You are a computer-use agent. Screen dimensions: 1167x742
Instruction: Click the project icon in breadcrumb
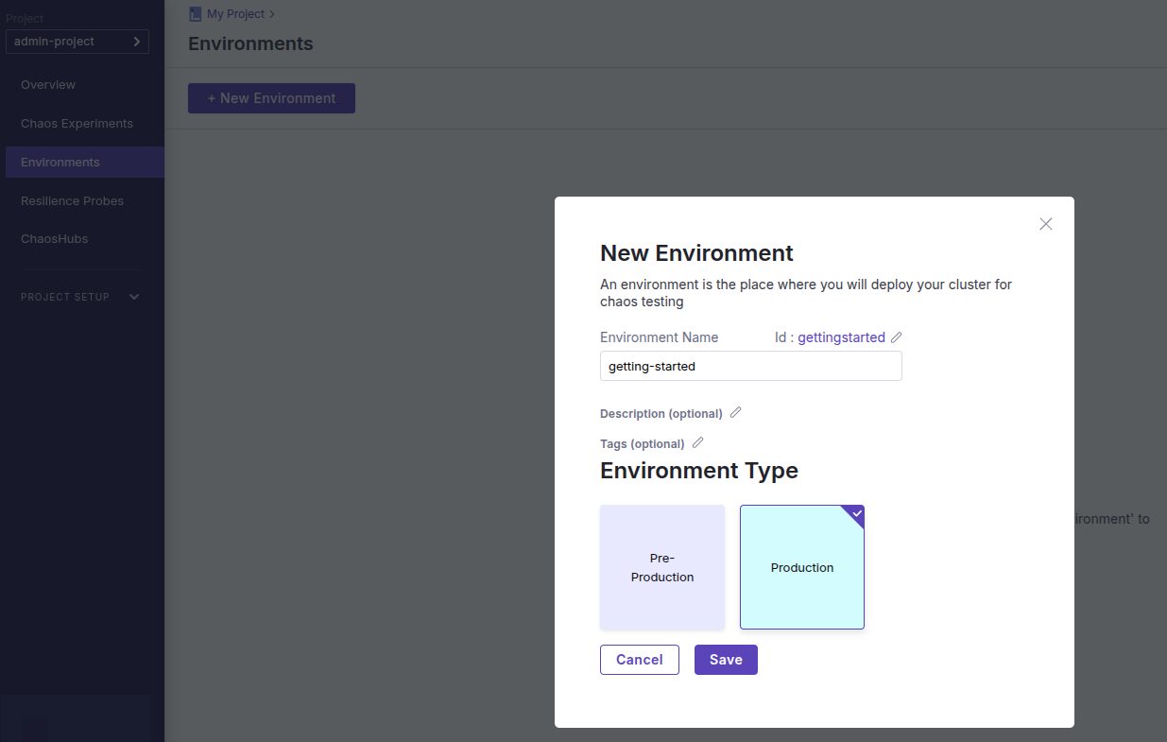[196, 14]
